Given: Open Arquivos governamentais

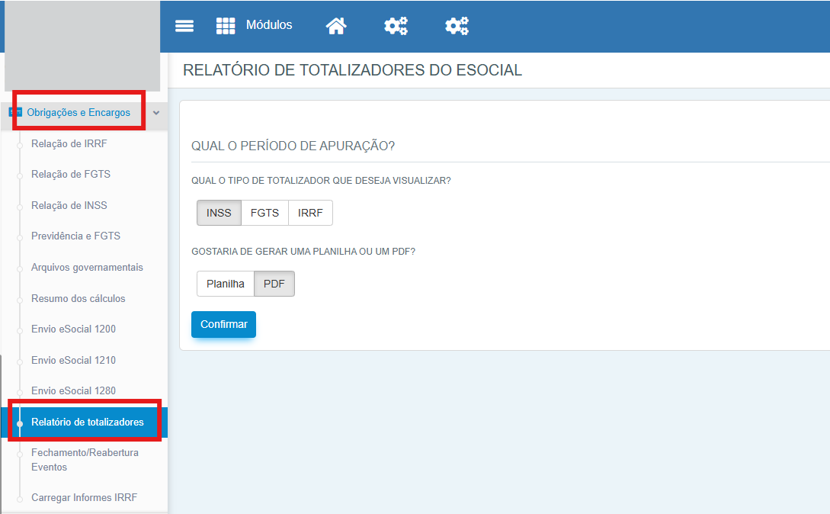Looking at the screenshot, I should pos(87,268).
